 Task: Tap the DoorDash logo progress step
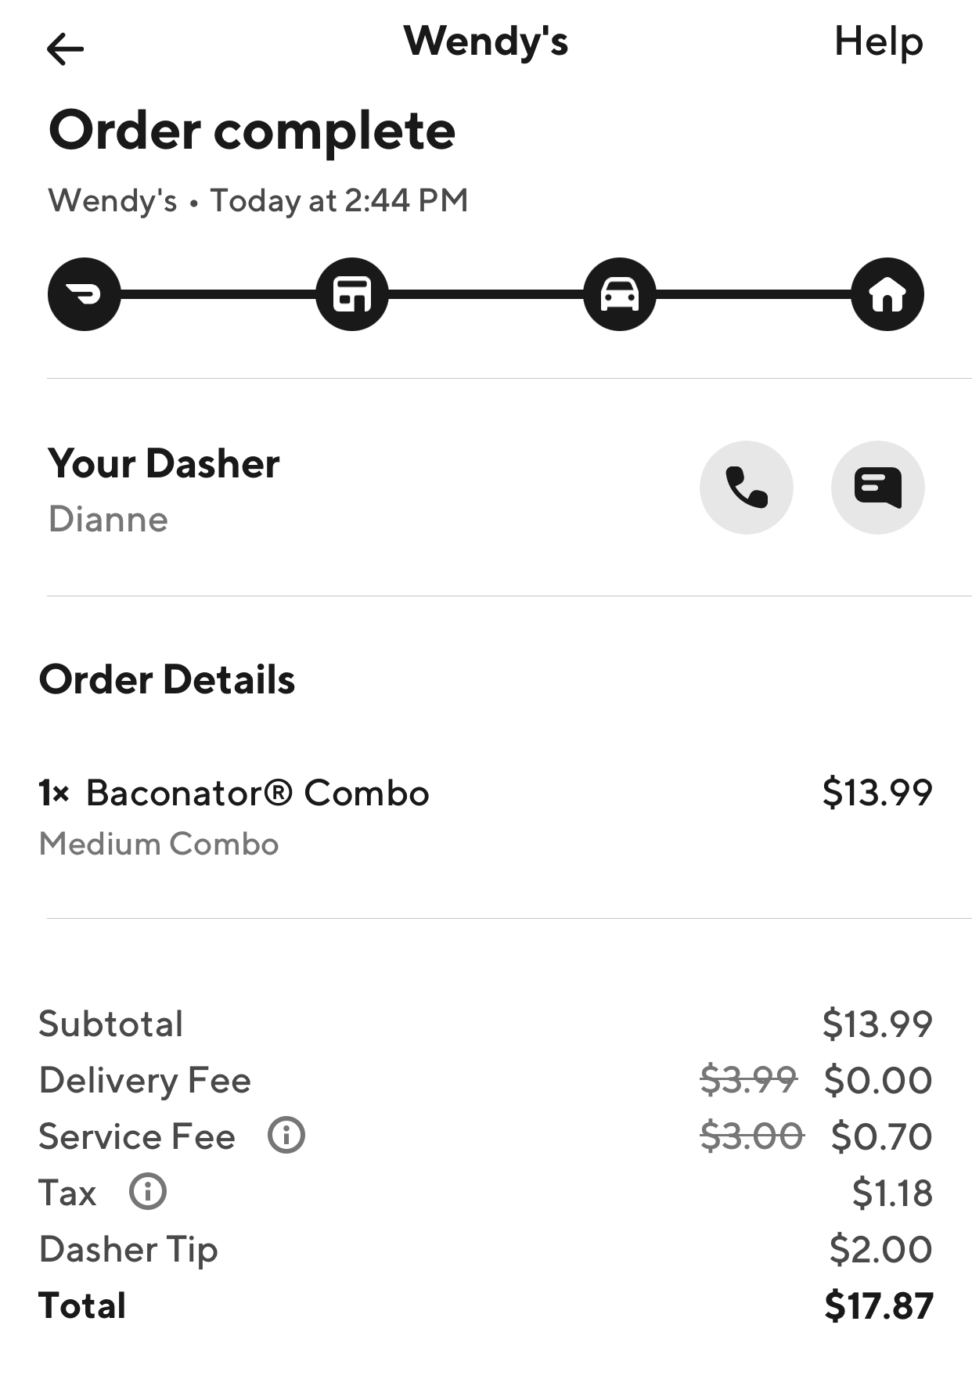[x=85, y=294]
